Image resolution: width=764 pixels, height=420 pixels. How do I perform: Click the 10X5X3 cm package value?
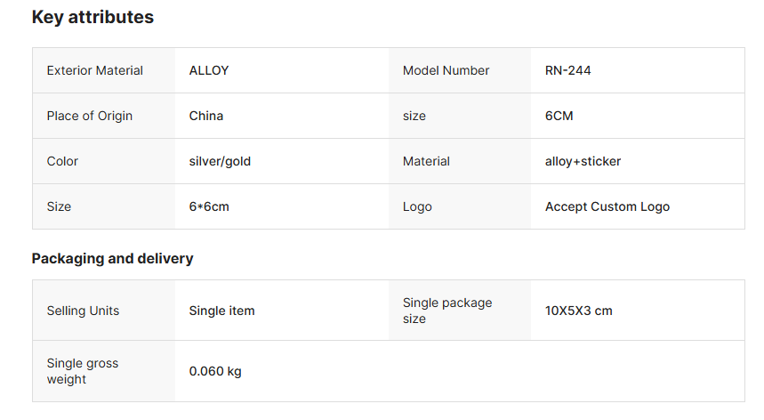579,311
